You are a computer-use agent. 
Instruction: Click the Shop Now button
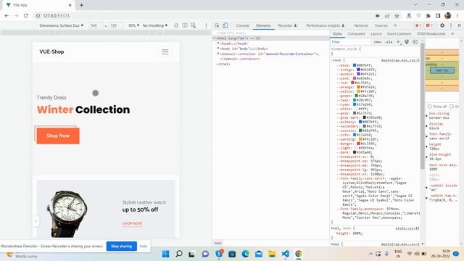(58, 136)
